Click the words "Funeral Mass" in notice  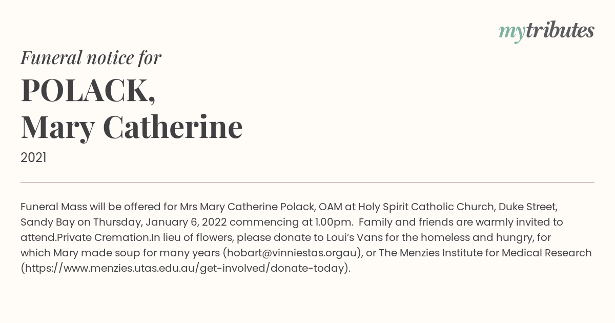pyautogui.click(x=54, y=207)
